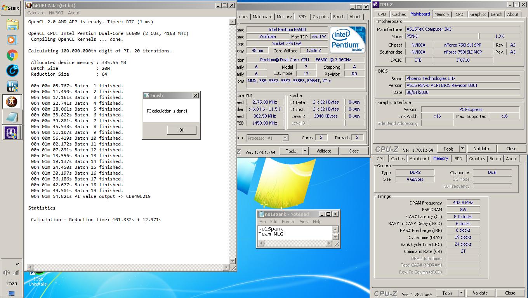The image size is (528, 298).
Task: Switch to Notepad taskbar button
Action: pyautogui.click(x=12, y=117)
